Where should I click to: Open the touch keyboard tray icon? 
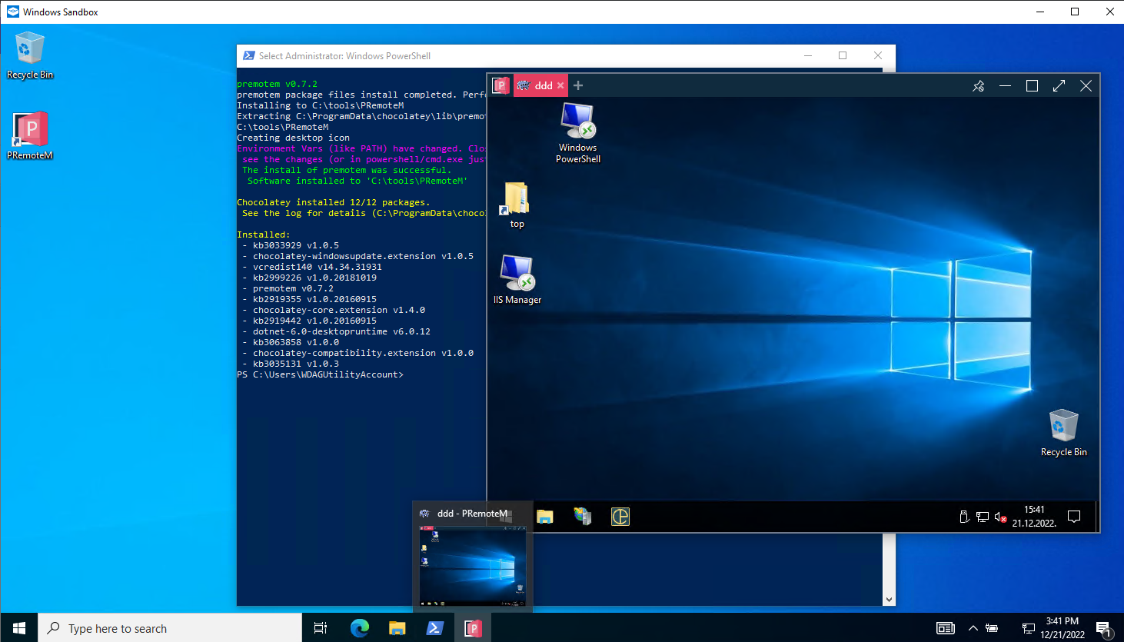coord(946,628)
